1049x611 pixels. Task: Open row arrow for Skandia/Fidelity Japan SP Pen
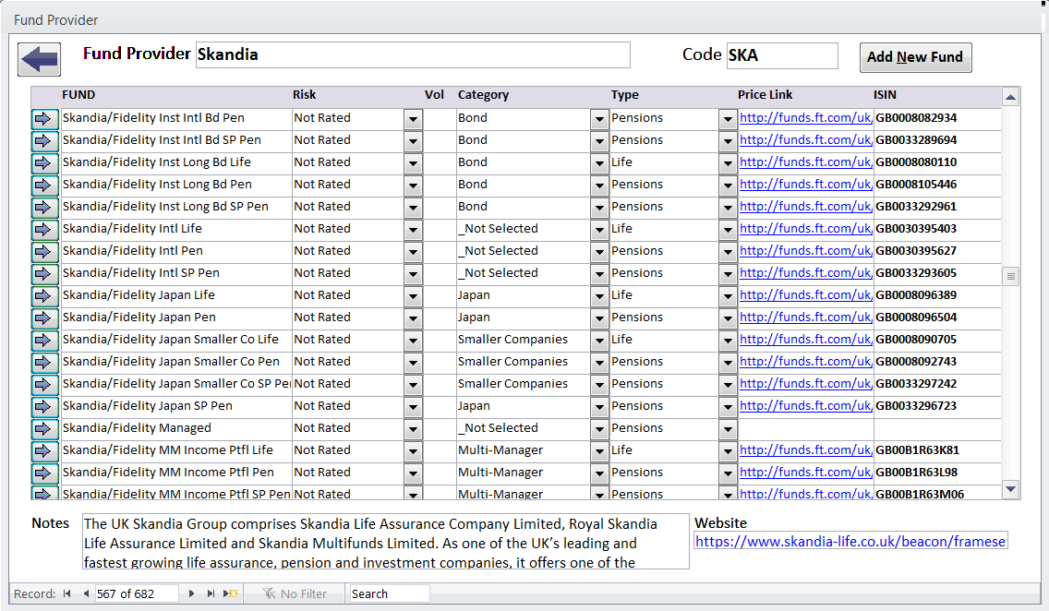(x=45, y=406)
